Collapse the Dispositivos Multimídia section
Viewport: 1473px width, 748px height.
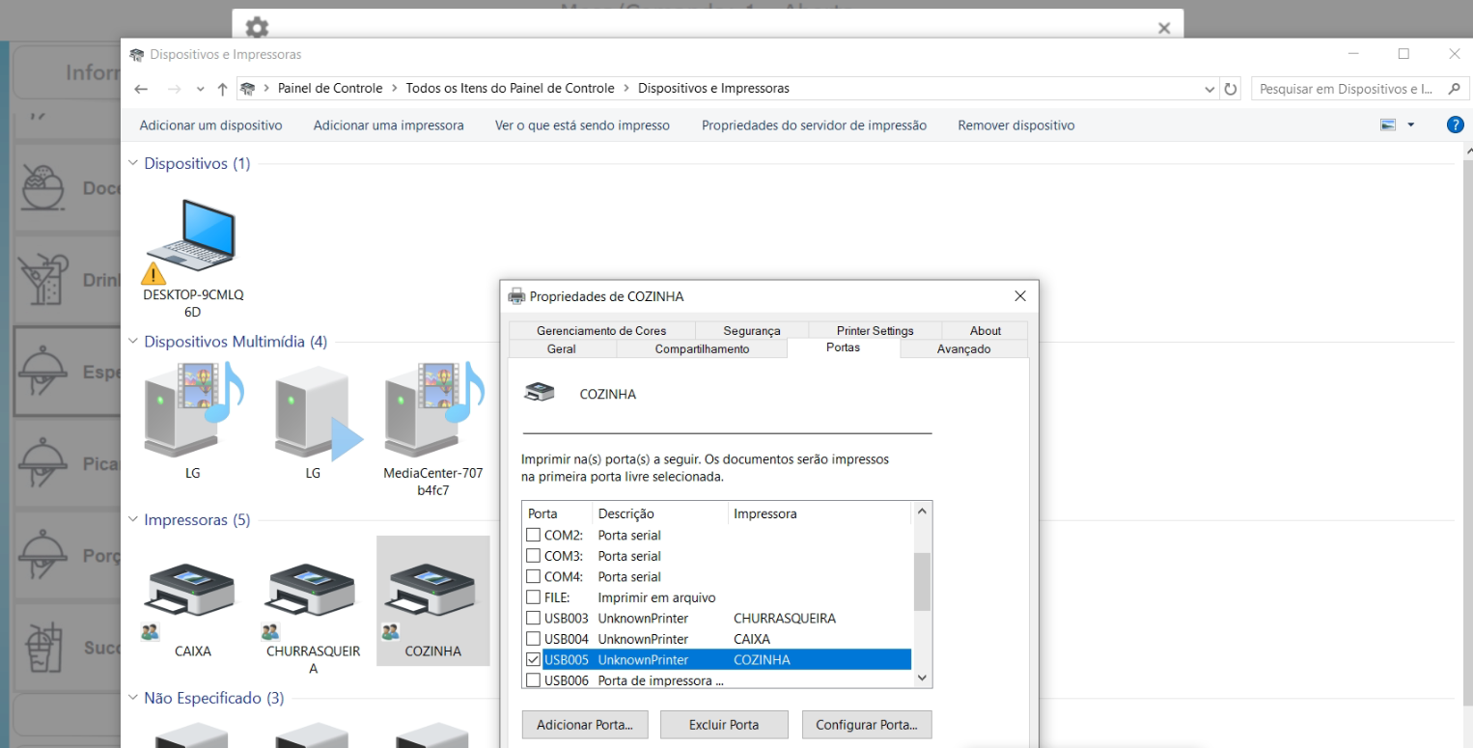click(x=132, y=342)
